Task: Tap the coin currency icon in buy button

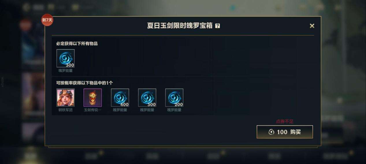Action: coord(271,132)
